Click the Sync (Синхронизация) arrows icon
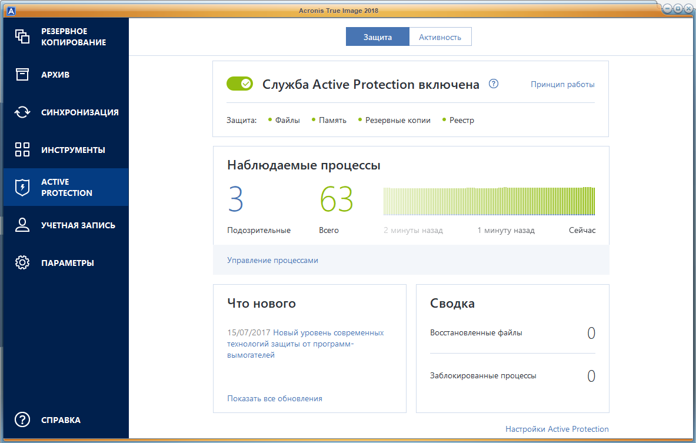 coord(22,112)
